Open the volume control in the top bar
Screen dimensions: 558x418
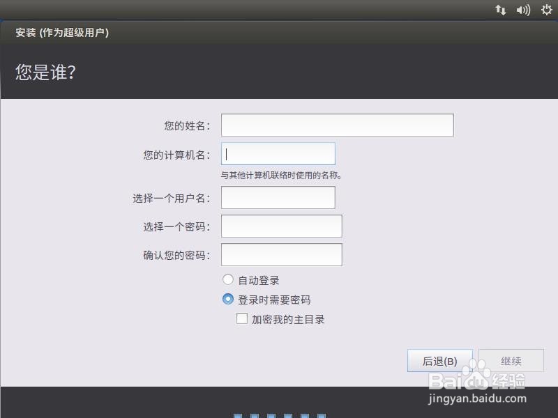click(x=523, y=10)
